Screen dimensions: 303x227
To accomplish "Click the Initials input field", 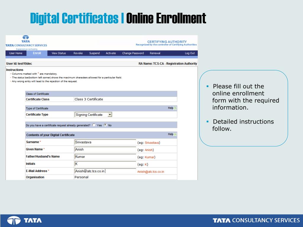I will [105, 164].
